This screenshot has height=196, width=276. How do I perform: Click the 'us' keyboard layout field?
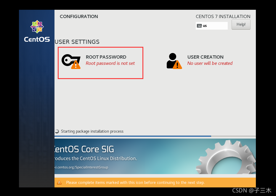[x=211, y=26]
